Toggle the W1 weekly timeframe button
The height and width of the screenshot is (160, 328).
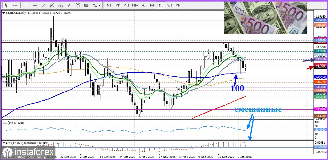click(169, 5)
